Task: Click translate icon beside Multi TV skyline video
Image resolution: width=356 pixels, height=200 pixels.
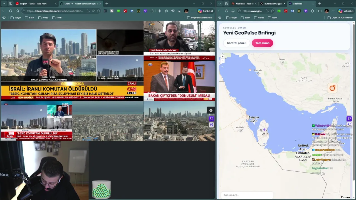Action: (x=211, y=125)
